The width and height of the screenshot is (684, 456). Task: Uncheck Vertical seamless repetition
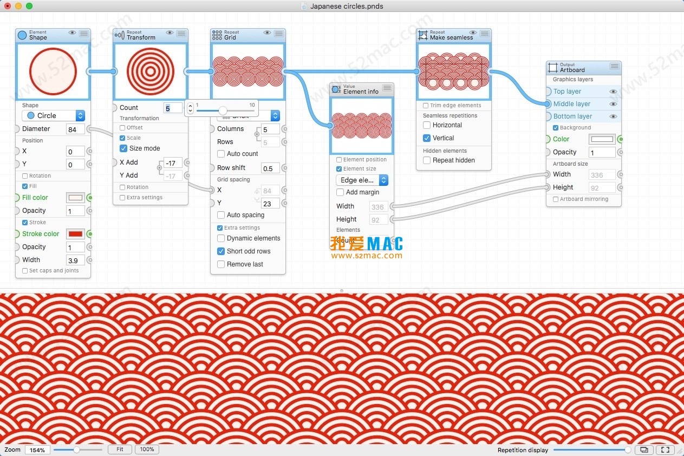[x=427, y=138]
